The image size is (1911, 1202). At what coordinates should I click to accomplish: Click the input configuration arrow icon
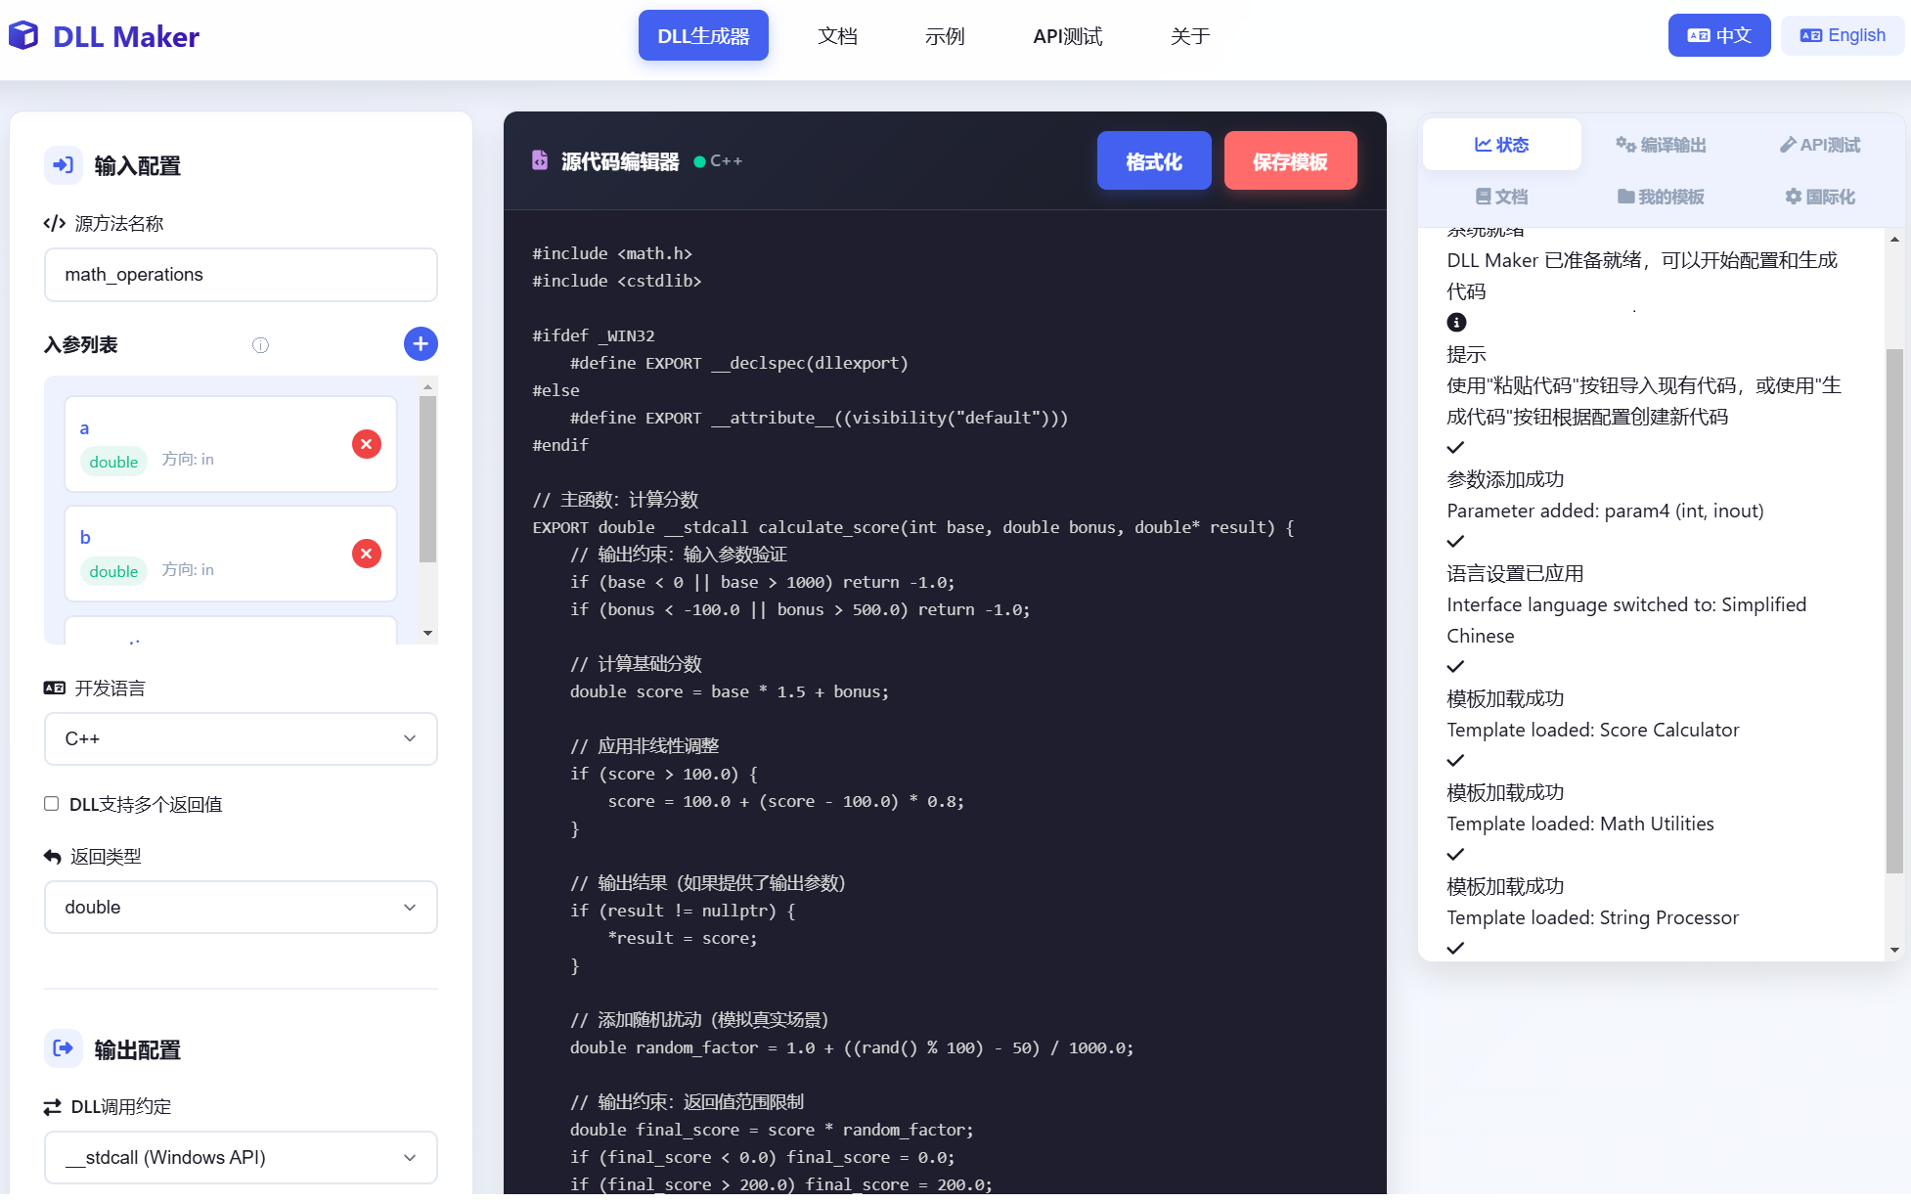coord(64,165)
